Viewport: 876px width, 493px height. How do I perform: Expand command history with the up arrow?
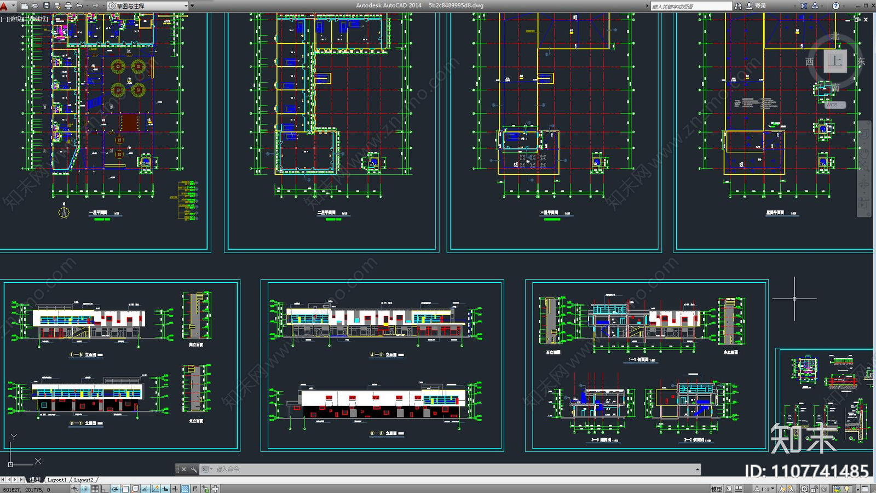click(697, 469)
